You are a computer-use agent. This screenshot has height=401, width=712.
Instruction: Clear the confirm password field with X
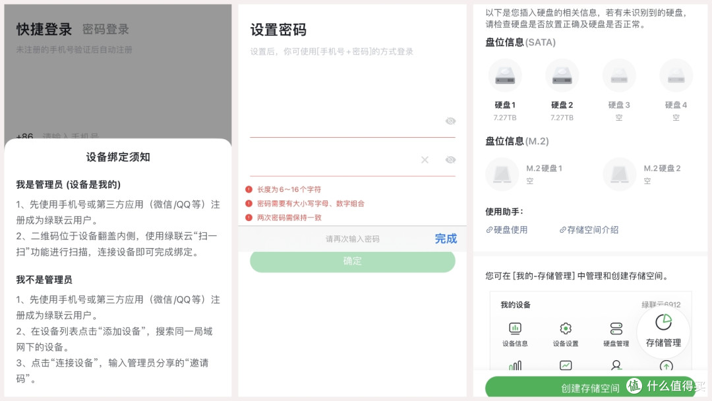point(425,160)
